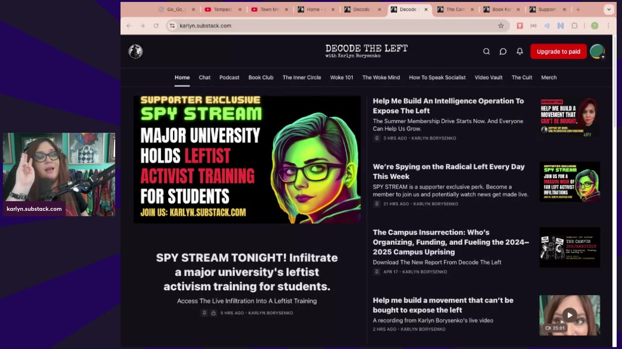
Task: Open The Inner Circle section
Action: 302,78
